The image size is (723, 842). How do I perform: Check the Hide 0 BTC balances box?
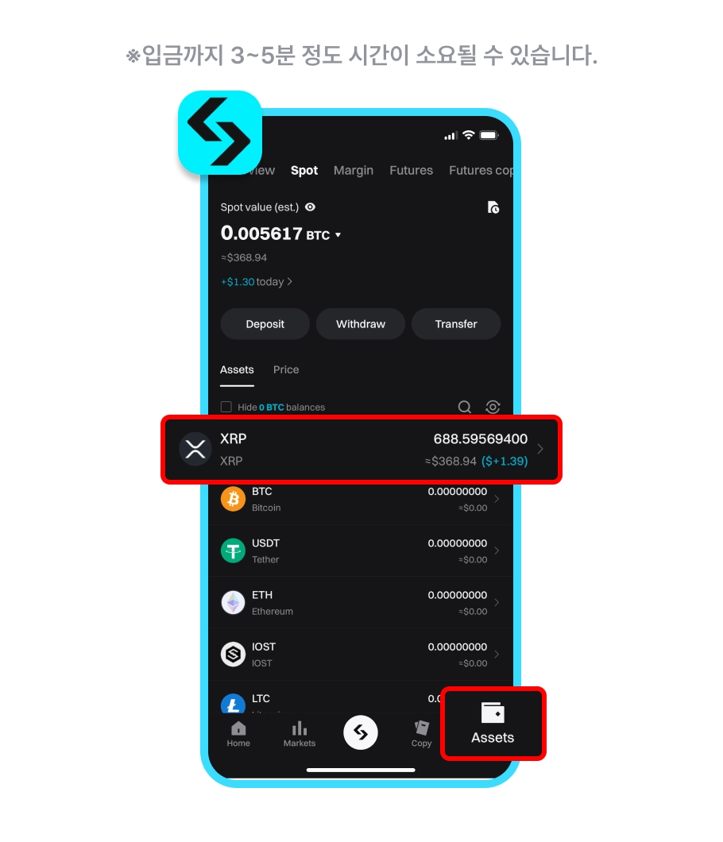[226, 407]
